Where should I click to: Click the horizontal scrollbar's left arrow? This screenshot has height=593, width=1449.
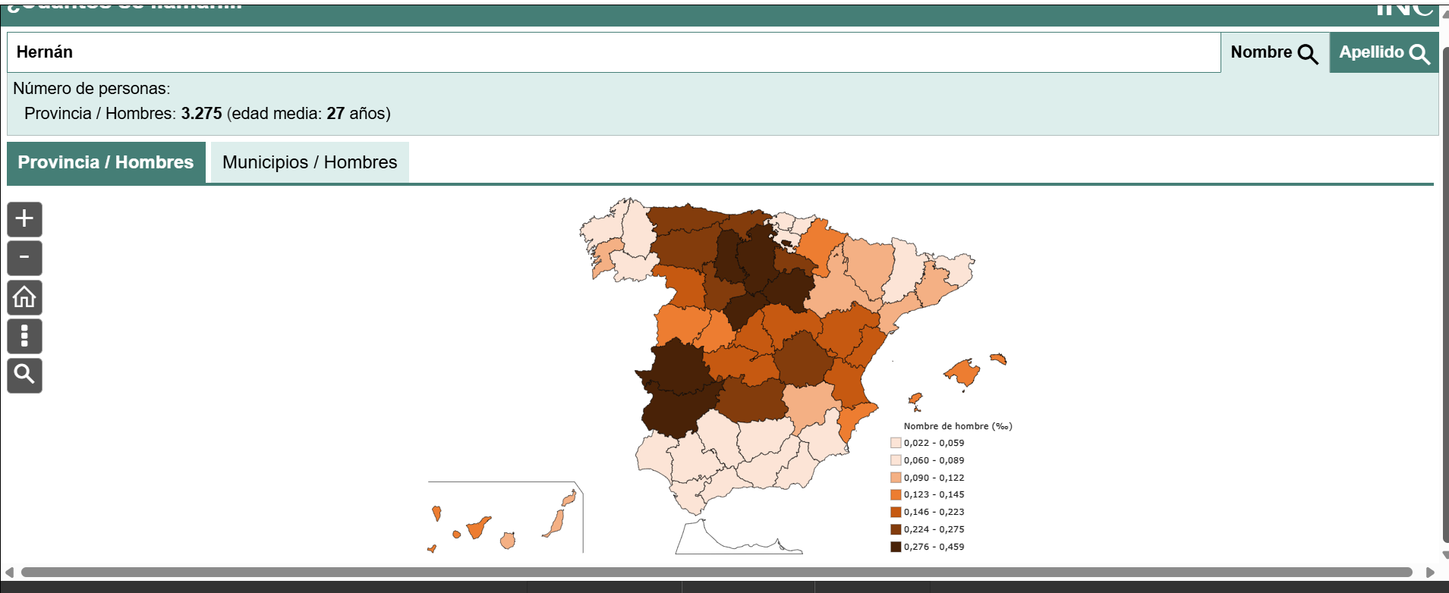[x=9, y=573]
